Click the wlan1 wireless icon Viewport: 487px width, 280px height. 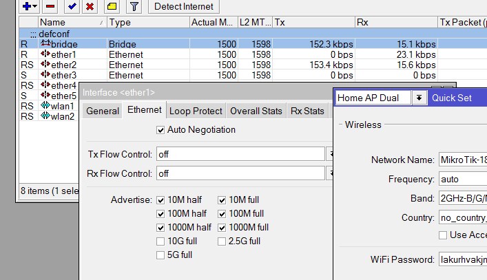[45, 106]
